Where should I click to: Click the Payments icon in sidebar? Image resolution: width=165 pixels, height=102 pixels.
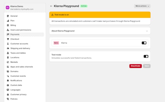[8, 34]
